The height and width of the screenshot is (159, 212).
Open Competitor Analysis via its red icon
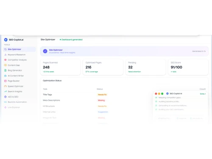pos(6,60)
